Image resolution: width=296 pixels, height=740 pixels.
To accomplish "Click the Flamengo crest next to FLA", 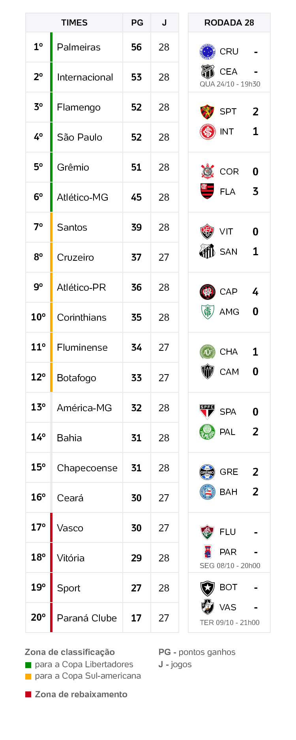I will click(x=207, y=191).
